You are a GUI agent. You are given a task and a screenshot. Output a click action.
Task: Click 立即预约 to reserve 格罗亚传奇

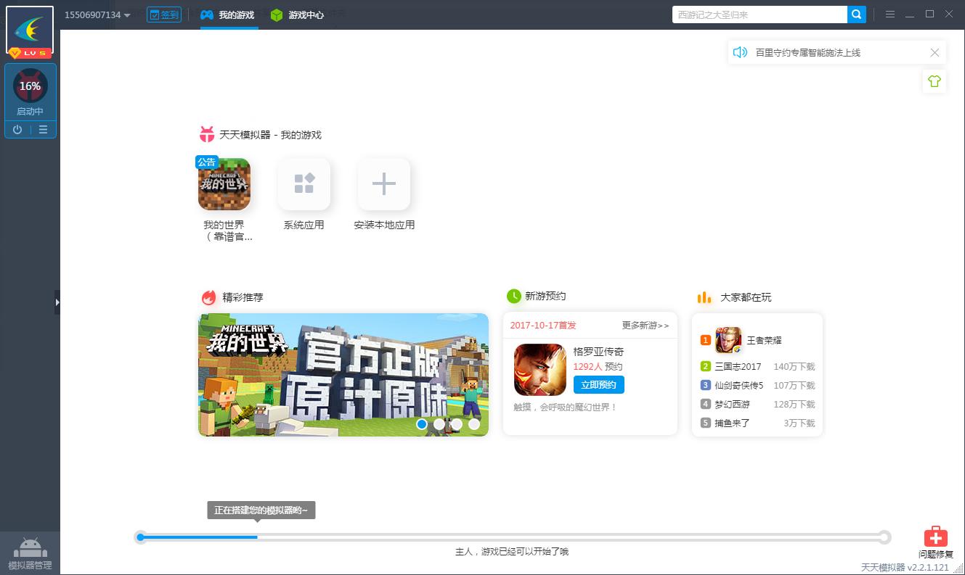[x=598, y=384]
